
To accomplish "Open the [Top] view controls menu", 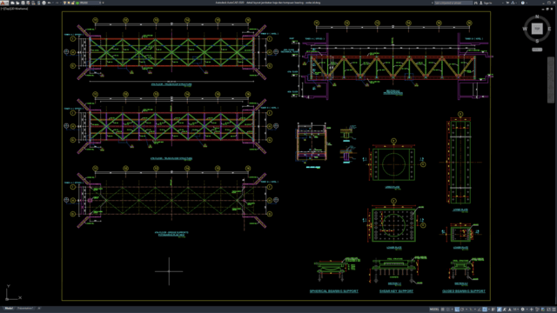I will 6,9.
